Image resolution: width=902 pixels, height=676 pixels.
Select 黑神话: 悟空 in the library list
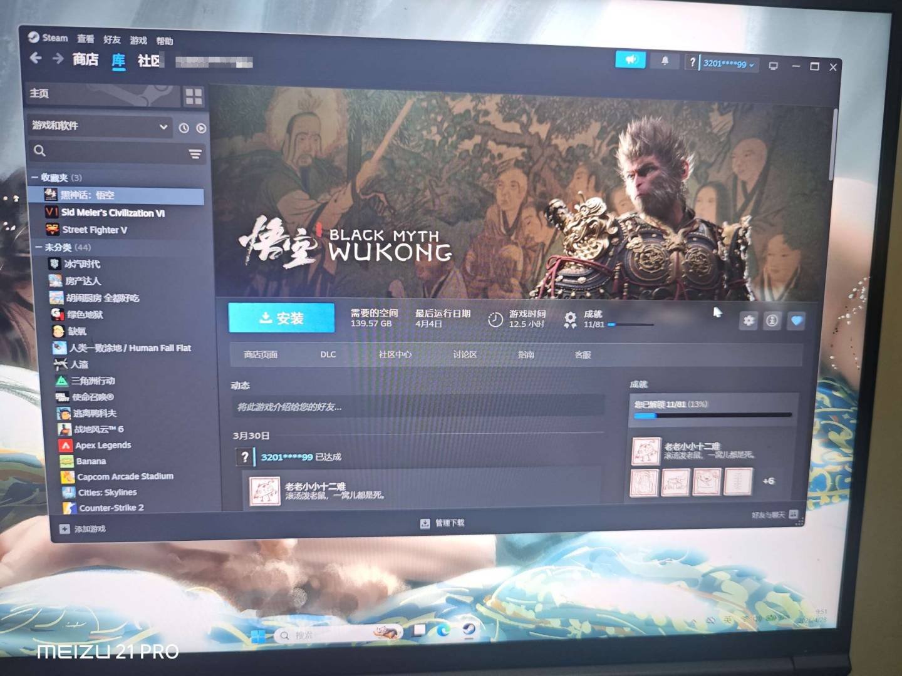tap(116, 195)
